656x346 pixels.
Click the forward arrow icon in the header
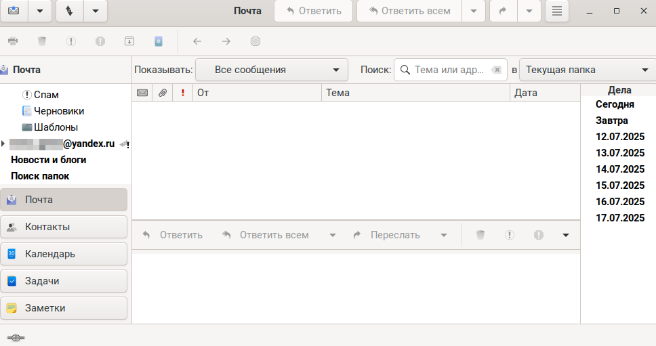coord(502,11)
